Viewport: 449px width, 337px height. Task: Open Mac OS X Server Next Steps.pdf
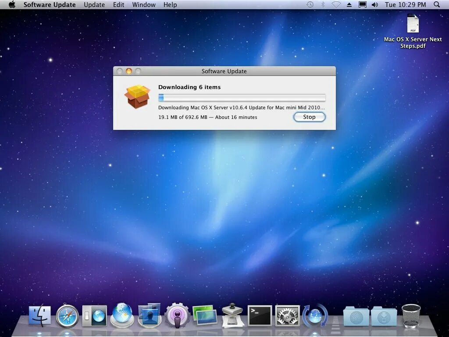point(413,32)
